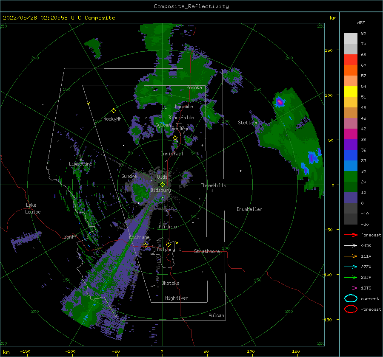Click the yellow diamond marker near RockyMH
This screenshot has height=357, width=383.
114,111
